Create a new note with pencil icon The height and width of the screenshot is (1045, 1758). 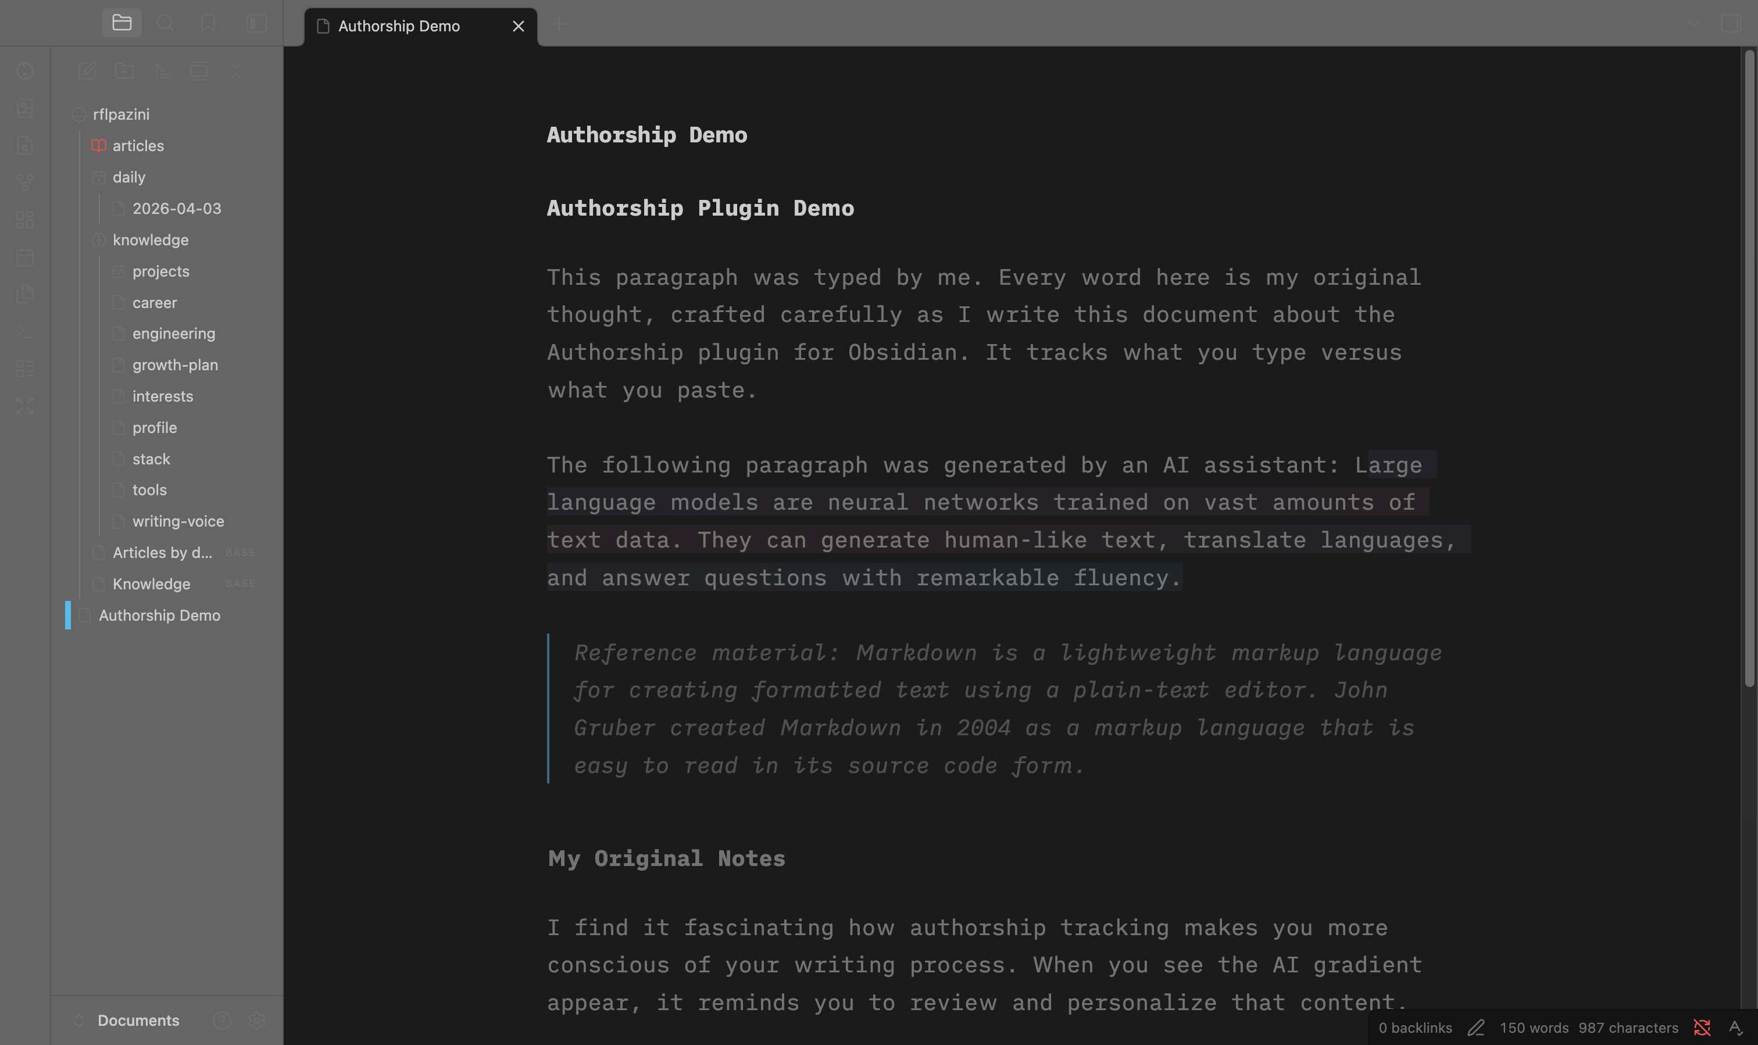pos(87,71)
